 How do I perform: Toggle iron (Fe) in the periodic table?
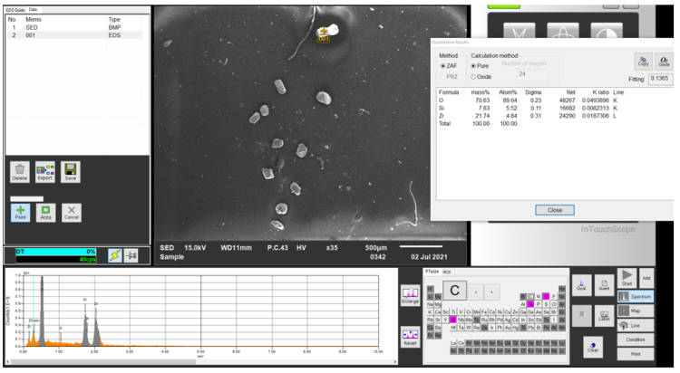[x=484, y=312]
